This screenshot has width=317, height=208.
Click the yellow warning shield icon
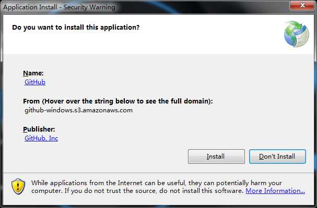(18, 186)
